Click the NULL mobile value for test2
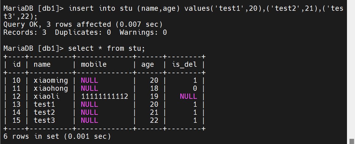355x144 pixels. (90, 113)
